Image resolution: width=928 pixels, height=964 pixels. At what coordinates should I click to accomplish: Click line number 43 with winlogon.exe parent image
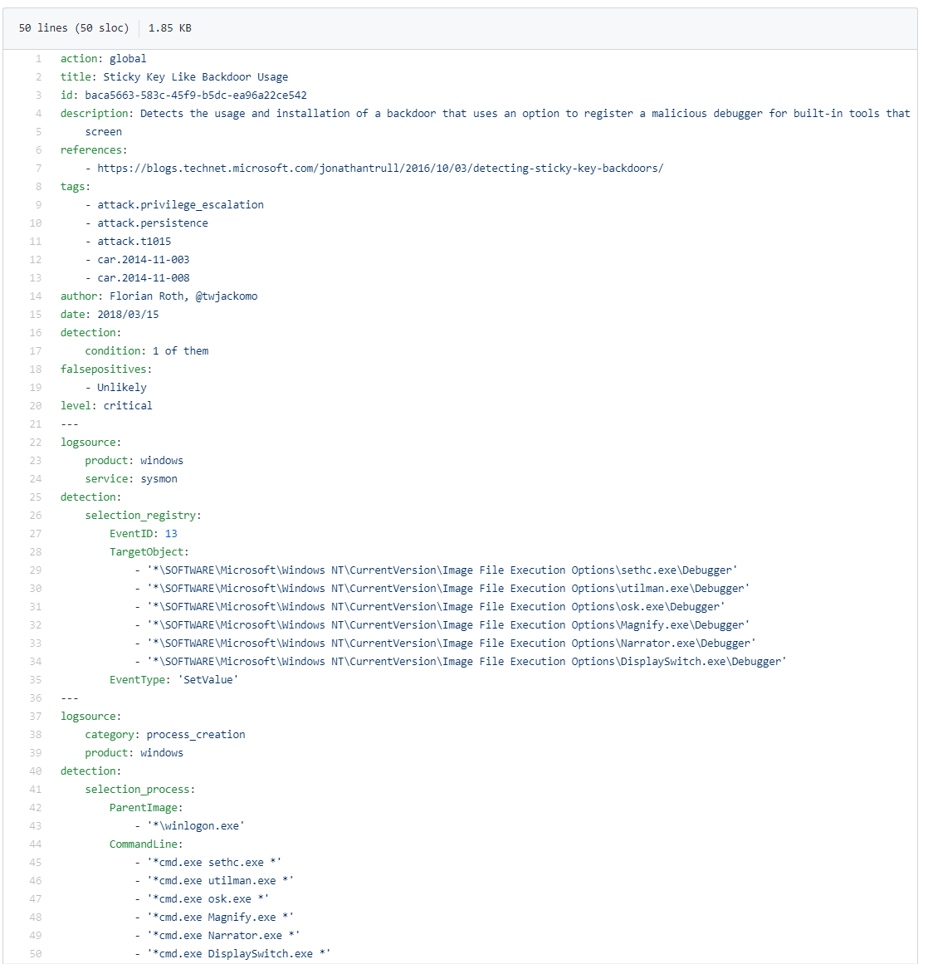pos(37,825)
